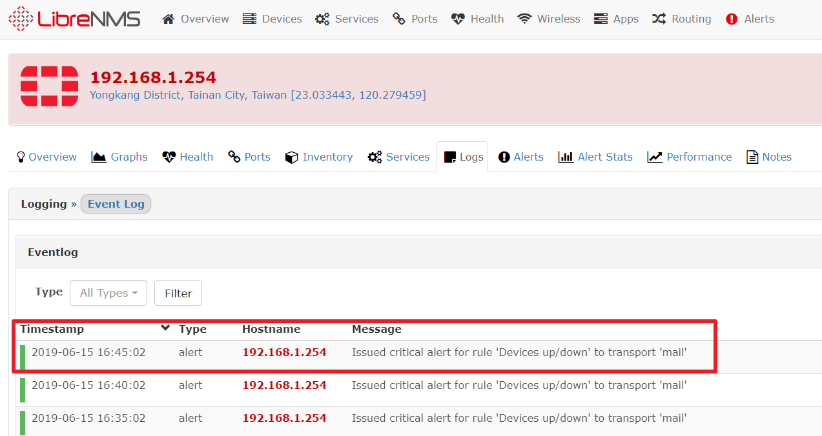Click the Eventlog panel heading

pyautogui.click(x=53, y=252)
